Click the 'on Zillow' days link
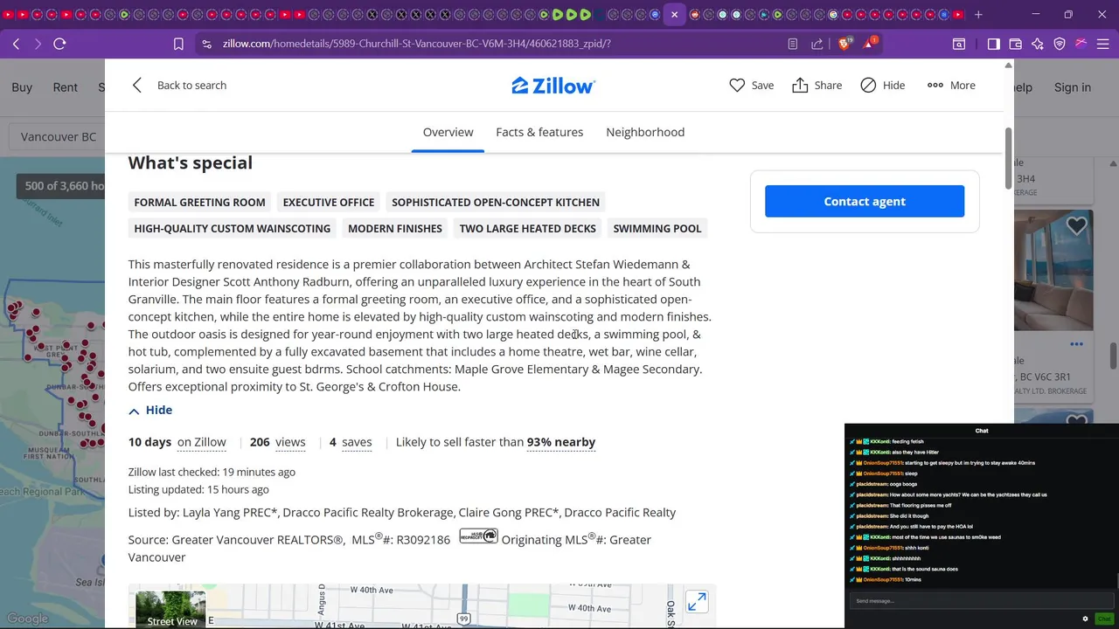Viewport: 1119px width, 629px height. [202, 442]
